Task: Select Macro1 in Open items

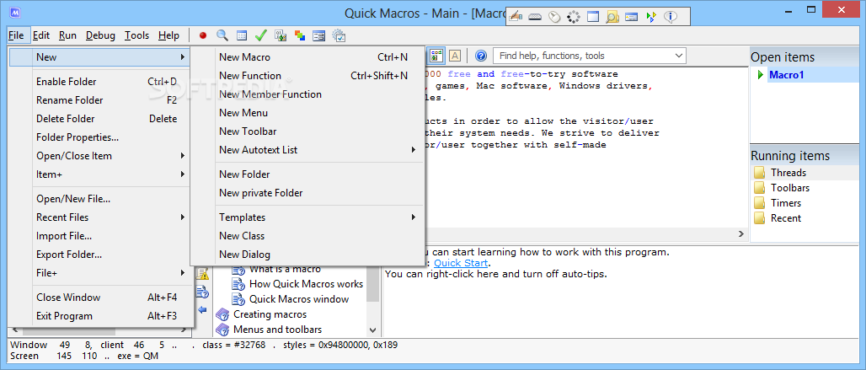Action: 787,74
